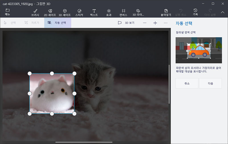Screen dimensions: 228x144
Task: Click the top-middle selection box handle
Action: pyautogui.click(x=52, y=73)
